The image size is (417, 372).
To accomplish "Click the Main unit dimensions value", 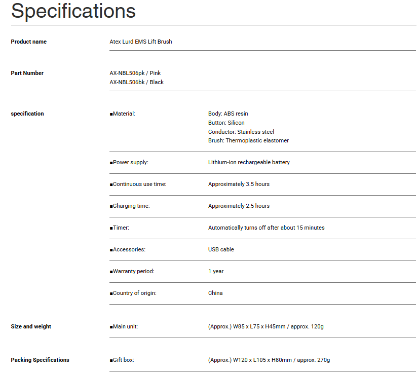I will (266, 326).
